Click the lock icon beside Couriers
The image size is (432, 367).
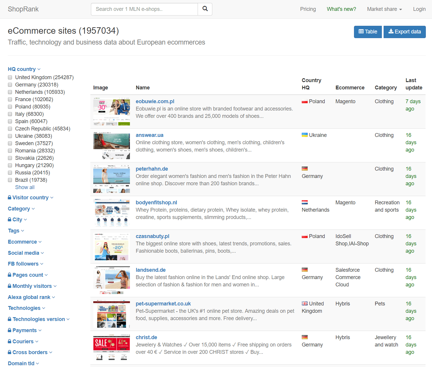pyautogui.click(x=10, y=341)
